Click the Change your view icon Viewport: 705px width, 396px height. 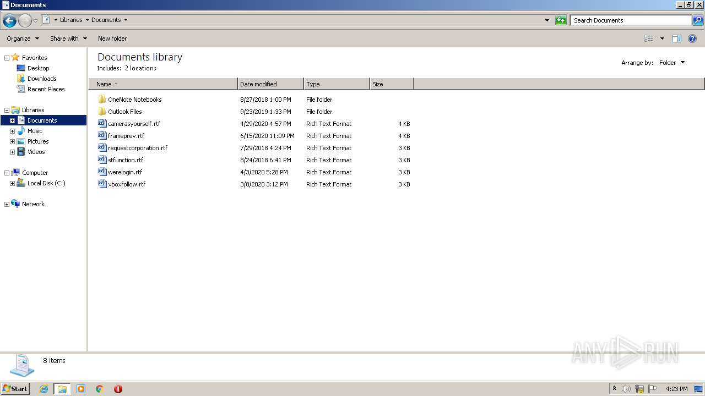[649, 38]
